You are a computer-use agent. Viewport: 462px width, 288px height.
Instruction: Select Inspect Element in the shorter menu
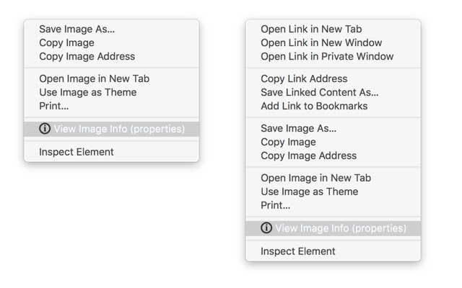[x=77, y=152]
